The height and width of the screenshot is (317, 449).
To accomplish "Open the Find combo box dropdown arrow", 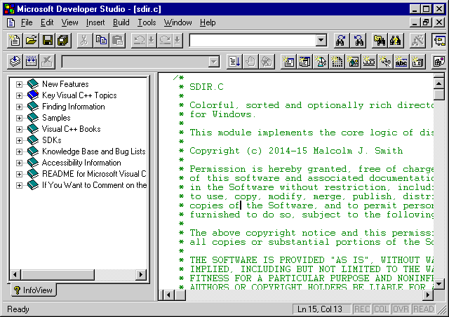I will (x=321, y=41).
